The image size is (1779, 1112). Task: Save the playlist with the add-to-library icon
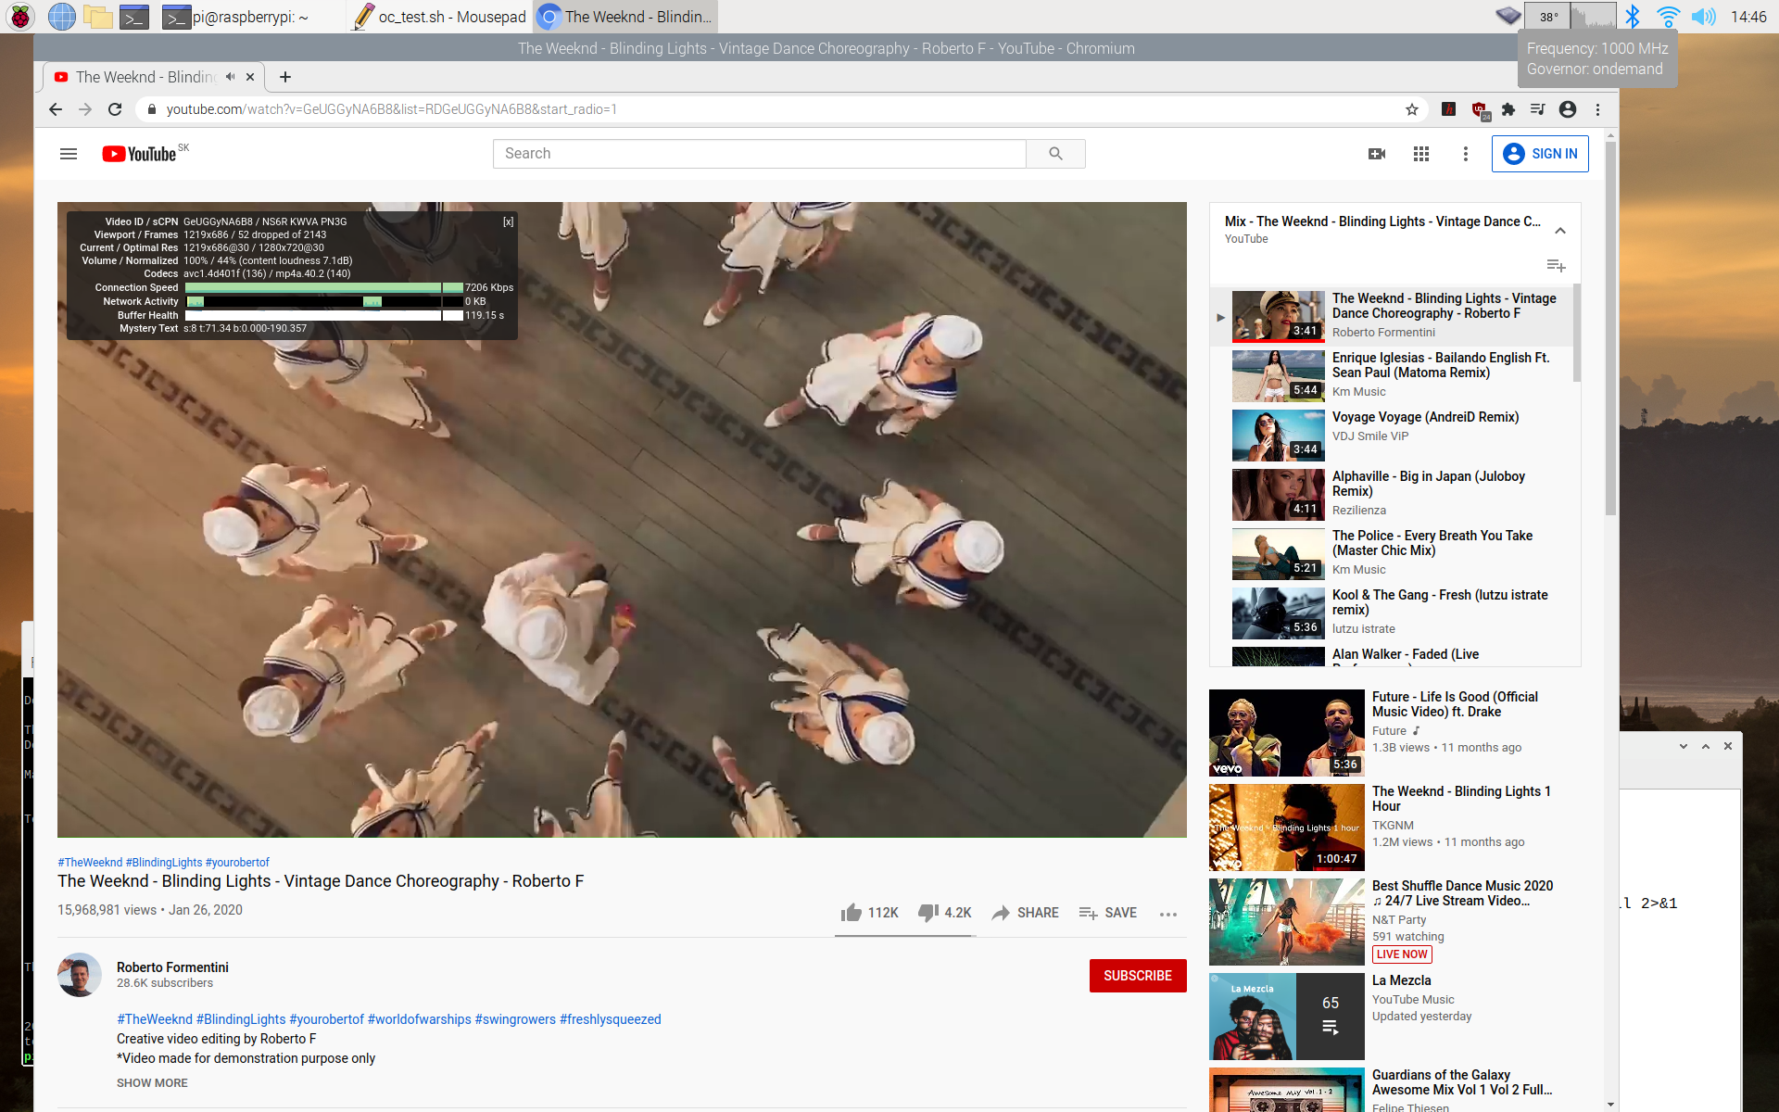pos(1556,266)
